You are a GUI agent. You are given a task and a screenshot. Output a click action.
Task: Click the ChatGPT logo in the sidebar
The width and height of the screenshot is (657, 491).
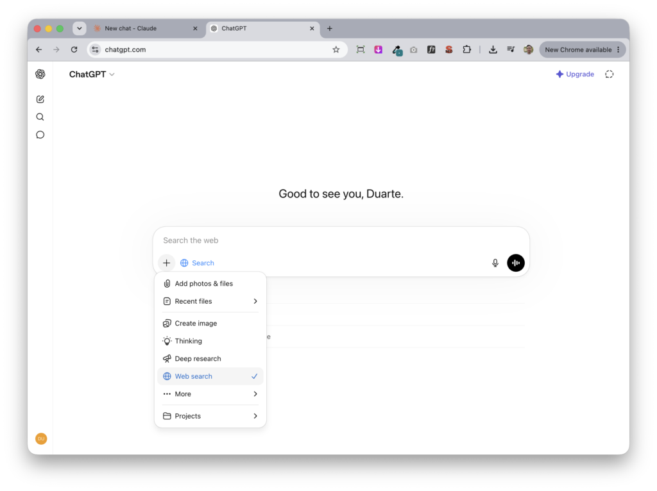pyautogui.click(x=40, y=74)
